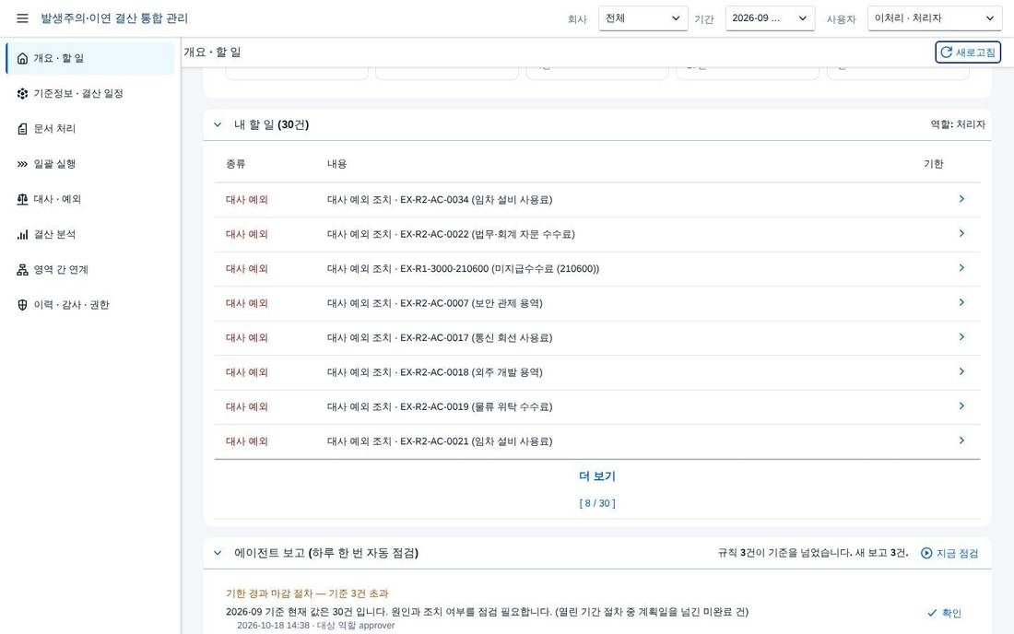Go to 일괄 실행 menu
The width and height of the screenshot is (1014, 634).
90,164
